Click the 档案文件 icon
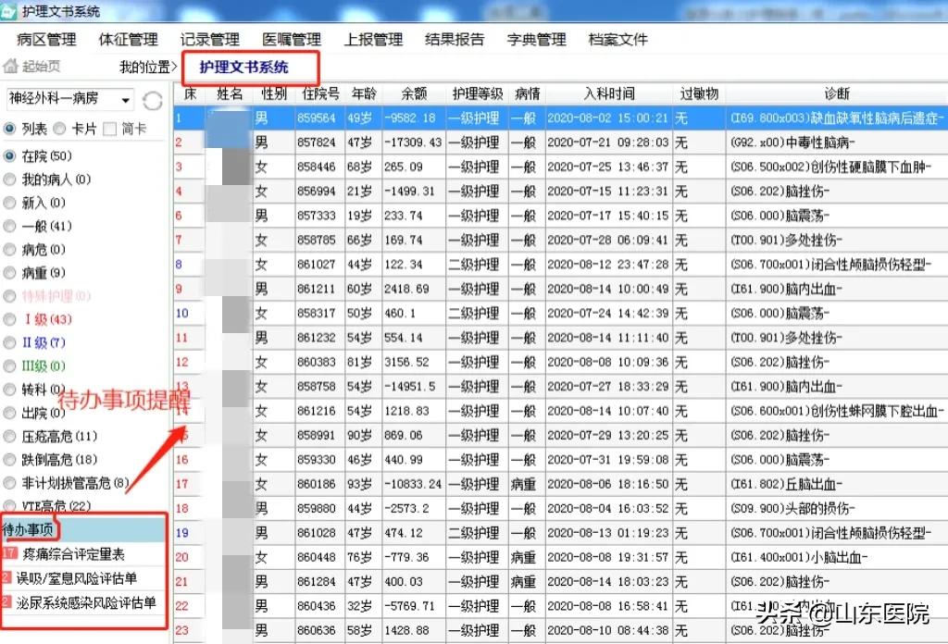This screenshot has height=644, width=948. pos(619,40)
